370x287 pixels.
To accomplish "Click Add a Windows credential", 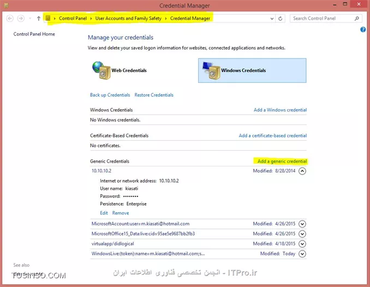I will [281, 110].
